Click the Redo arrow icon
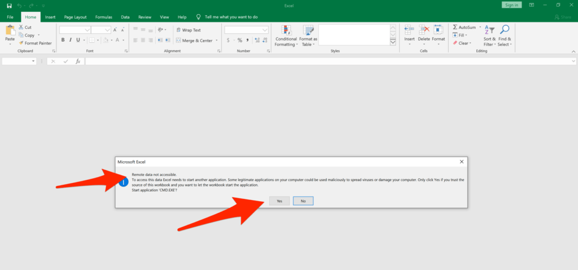 coord(32,6)
